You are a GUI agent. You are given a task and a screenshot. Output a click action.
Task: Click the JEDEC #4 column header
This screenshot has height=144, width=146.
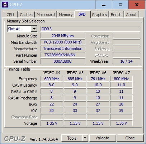coord(52,73)
